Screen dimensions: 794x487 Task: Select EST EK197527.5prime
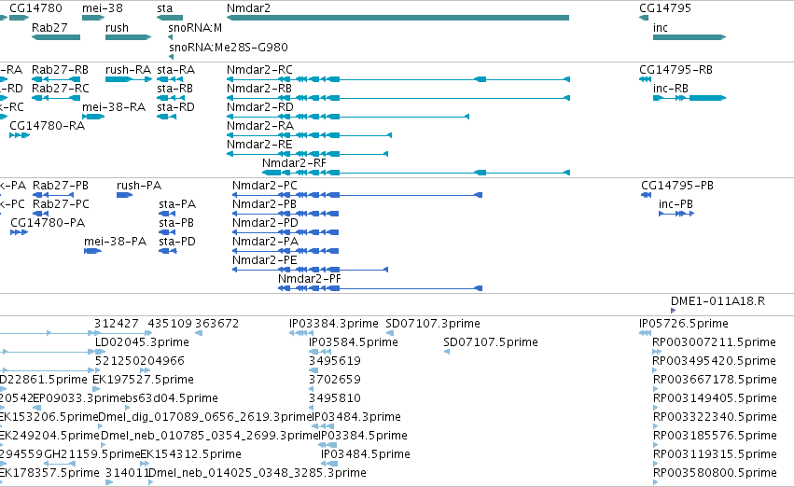(143, 381)
